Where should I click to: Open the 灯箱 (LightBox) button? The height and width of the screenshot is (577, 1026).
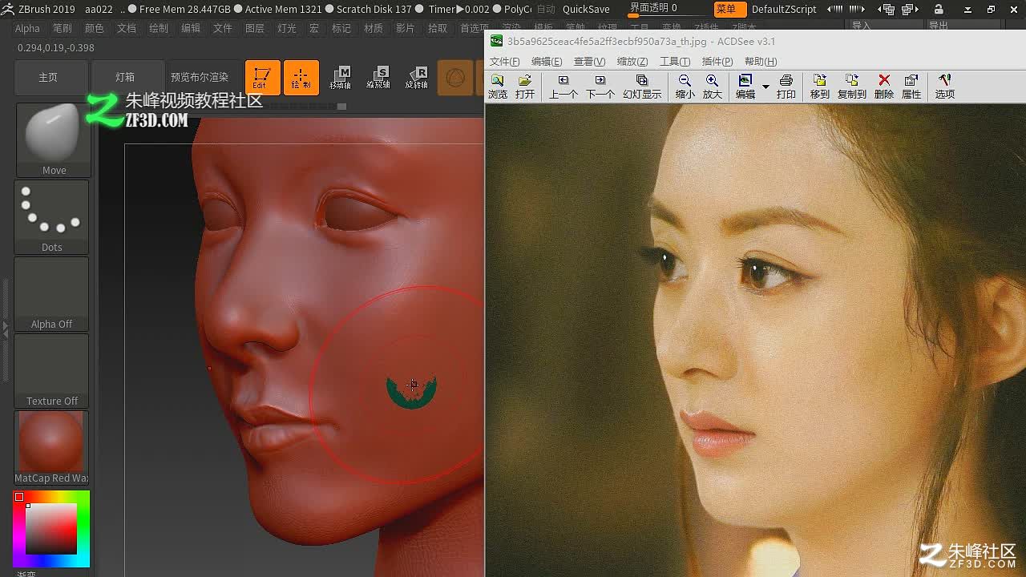pos(125,78)
